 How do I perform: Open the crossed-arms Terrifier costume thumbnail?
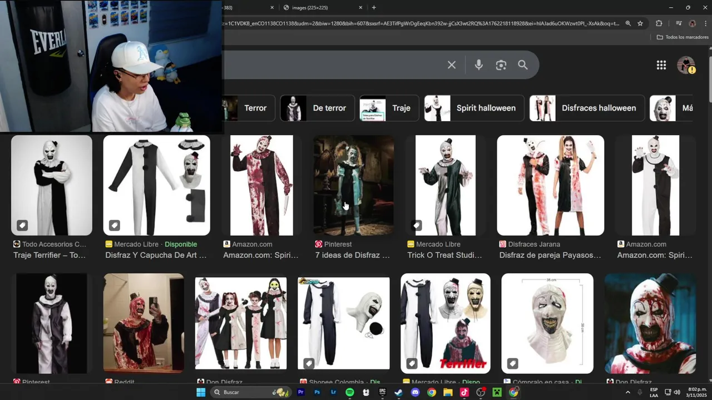52,185
